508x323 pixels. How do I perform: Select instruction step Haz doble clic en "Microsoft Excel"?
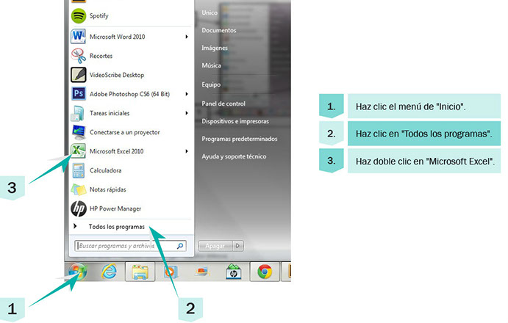424,161
